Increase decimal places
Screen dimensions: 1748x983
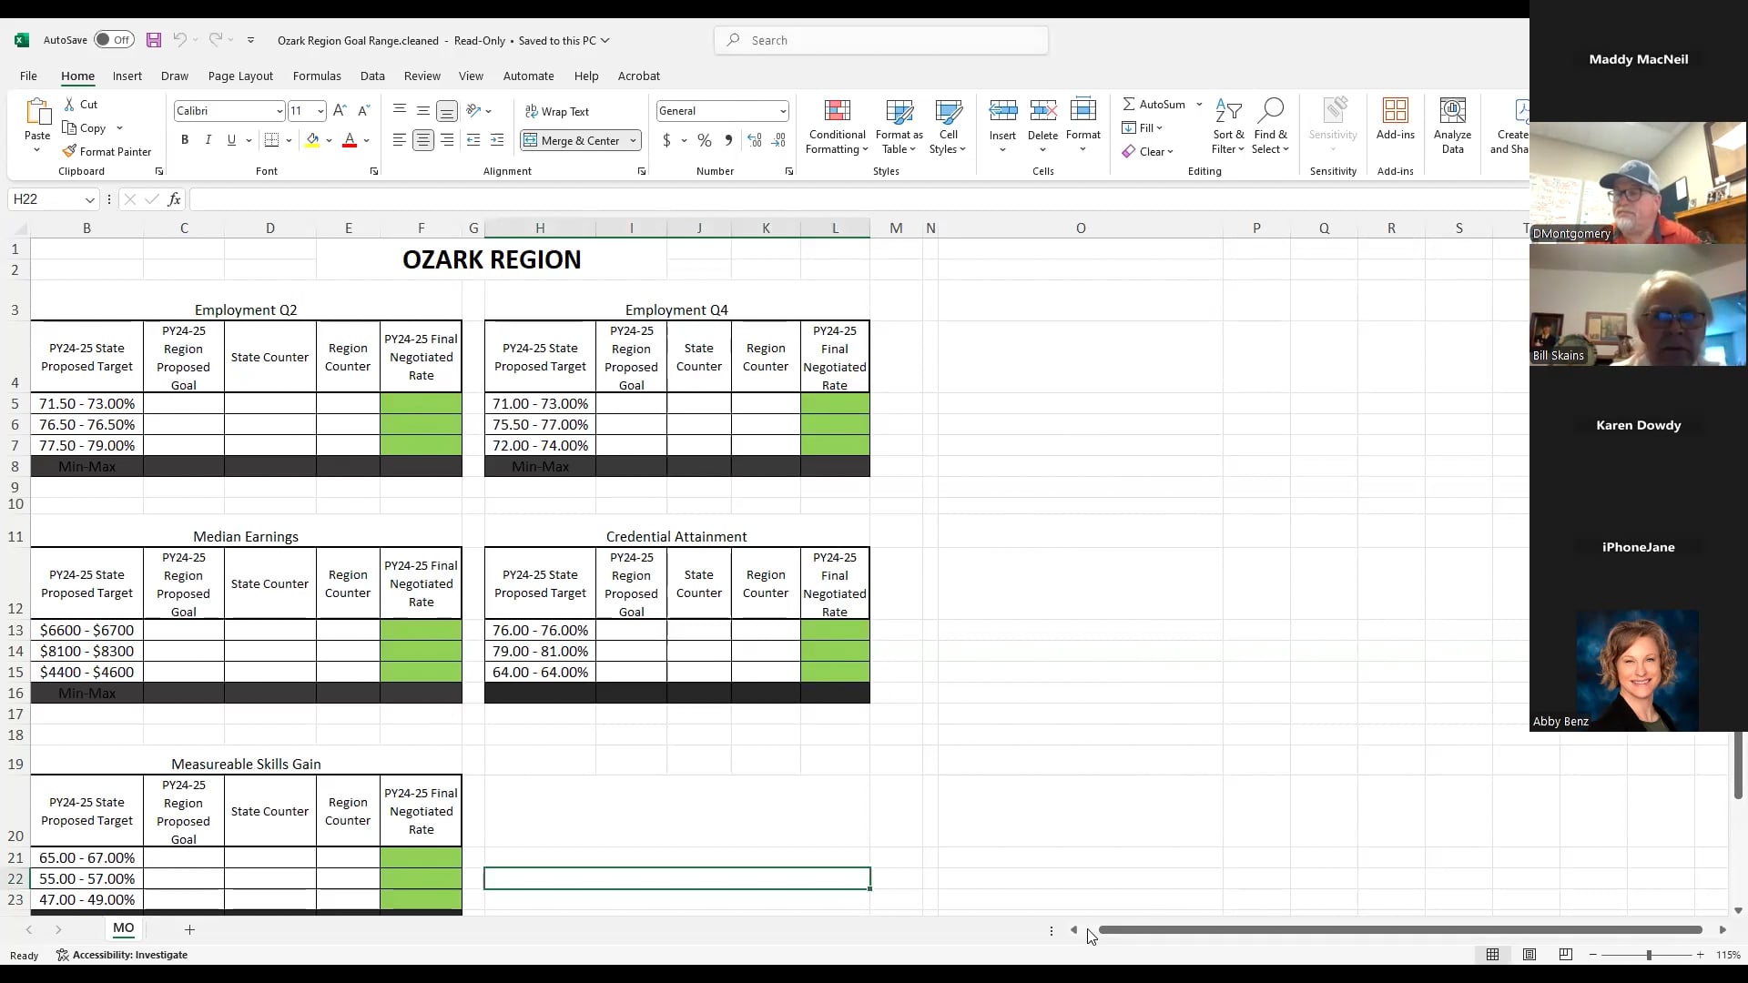tap(754, 140)
